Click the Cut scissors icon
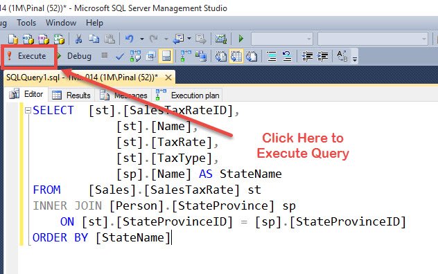The height and width of the screenshot is (274, 438). 79,39
